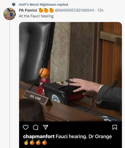Click the comment bubble icon under photo

36,127
